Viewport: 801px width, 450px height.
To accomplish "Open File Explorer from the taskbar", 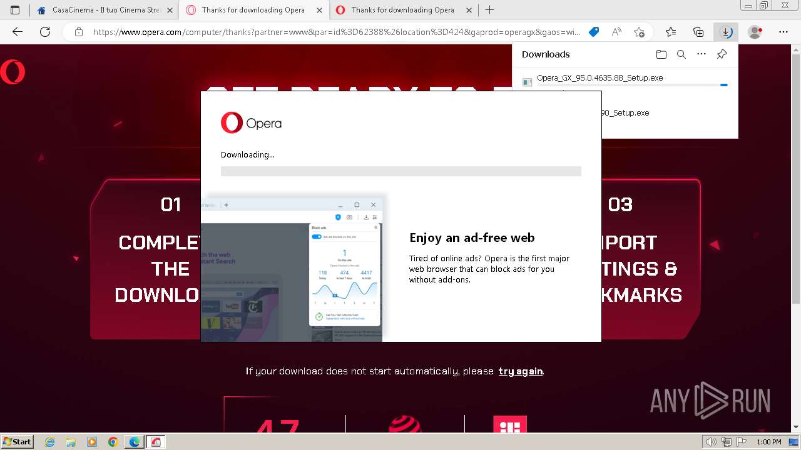I will coord(71,442).
